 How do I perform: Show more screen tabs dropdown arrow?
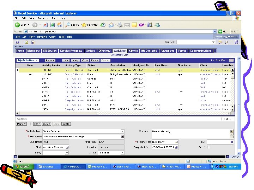(215, 51)
